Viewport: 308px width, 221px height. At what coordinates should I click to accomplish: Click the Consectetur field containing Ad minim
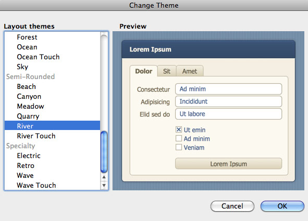[x=228, y=89]
